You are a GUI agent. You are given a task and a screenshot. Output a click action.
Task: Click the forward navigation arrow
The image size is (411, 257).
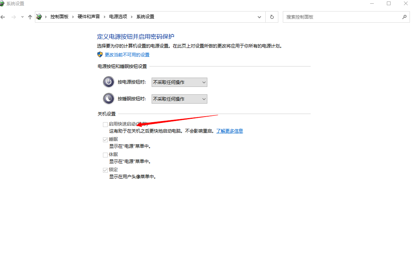[x=14, y=17]
